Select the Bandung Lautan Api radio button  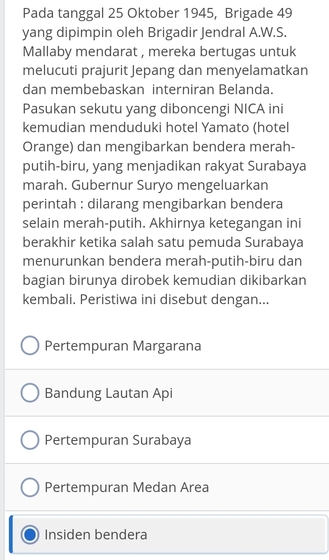tap(30, 393)
